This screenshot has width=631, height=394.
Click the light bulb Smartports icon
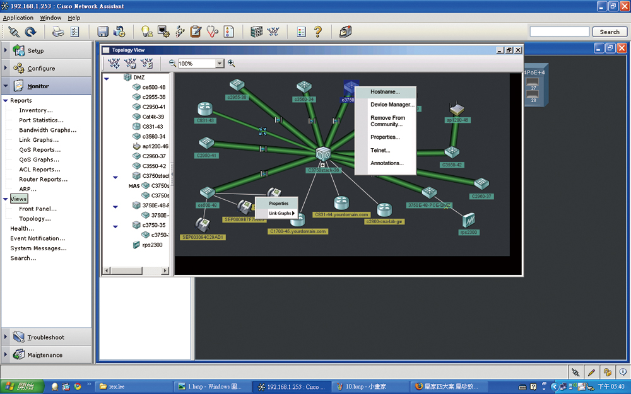click(147, 32)
